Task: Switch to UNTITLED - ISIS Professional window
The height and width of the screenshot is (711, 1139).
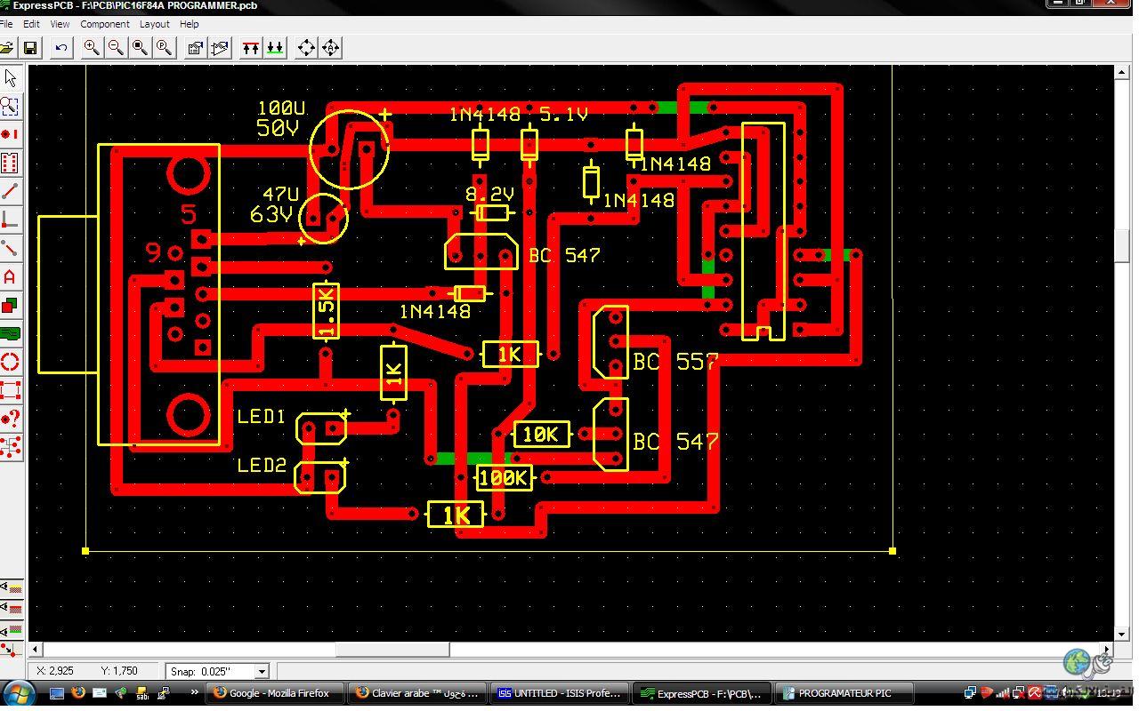Action: (x=560, y=693)
